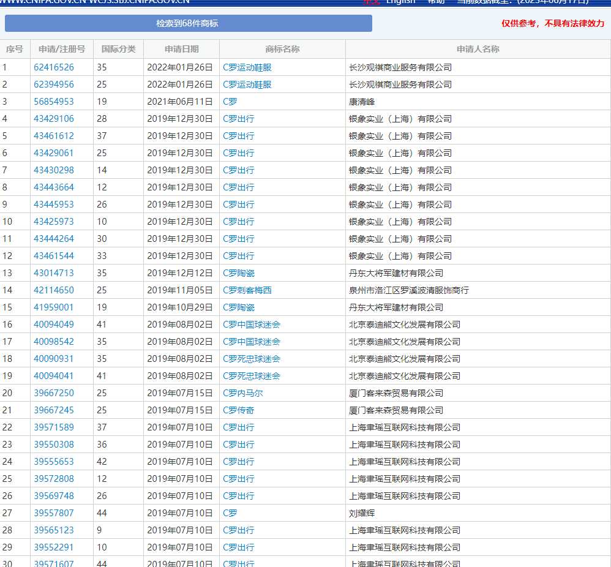Open registration number 40094049

tap(54, 325)
